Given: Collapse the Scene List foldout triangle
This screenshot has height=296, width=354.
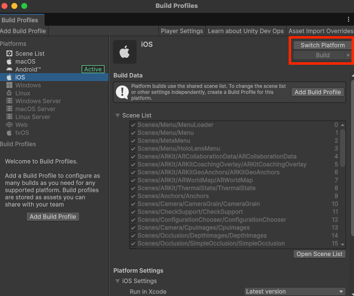Looking at the screenshot, I should [x=117, y=115].
